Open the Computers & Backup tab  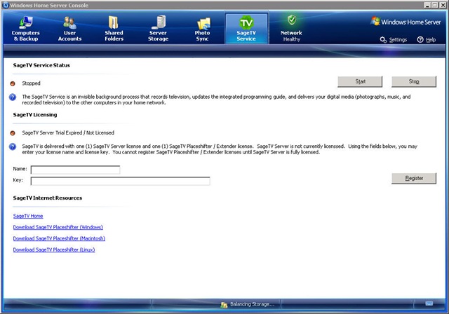26,29
